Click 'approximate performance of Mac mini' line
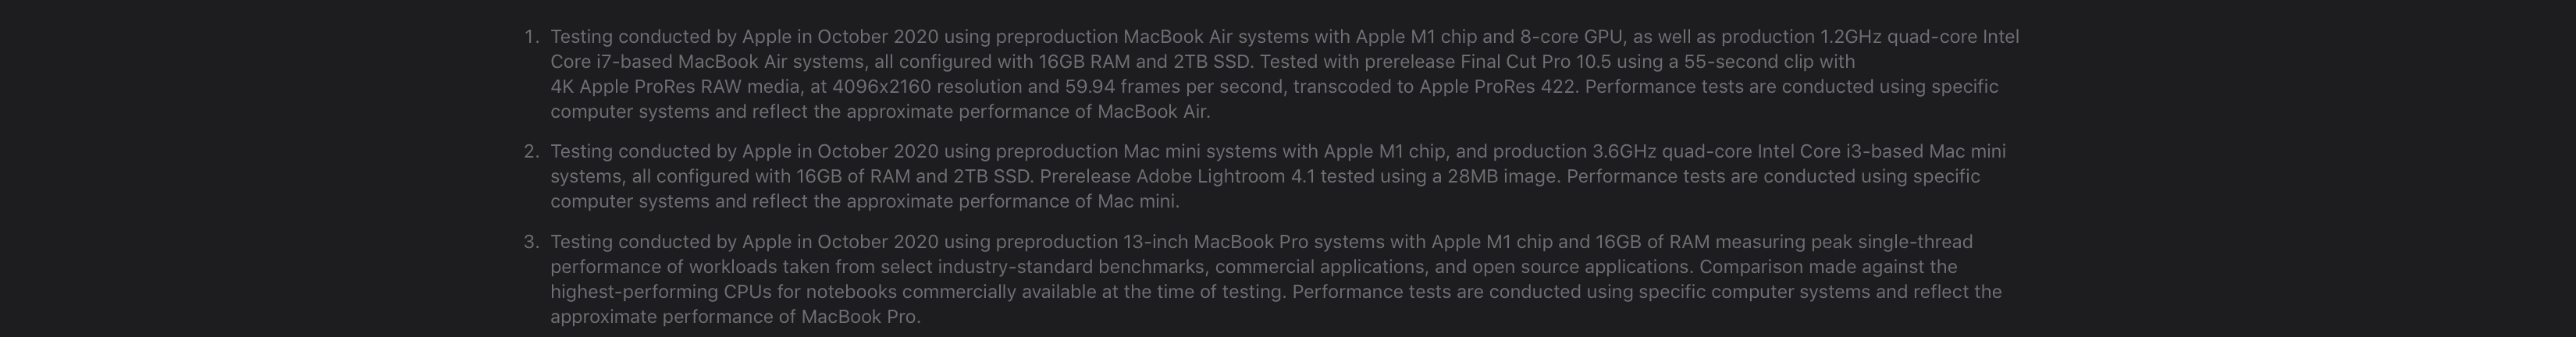This screenshot has height=337, width=2576. (x=1013, y=201)
